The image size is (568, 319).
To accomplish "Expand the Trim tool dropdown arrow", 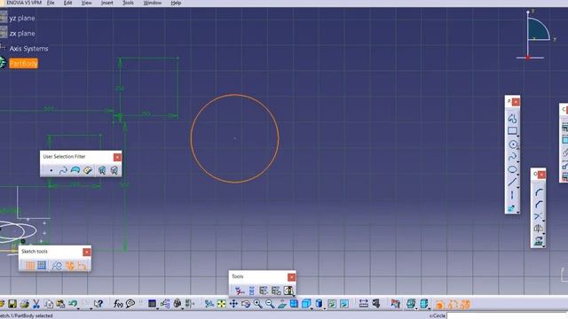I will click(543, 222).
